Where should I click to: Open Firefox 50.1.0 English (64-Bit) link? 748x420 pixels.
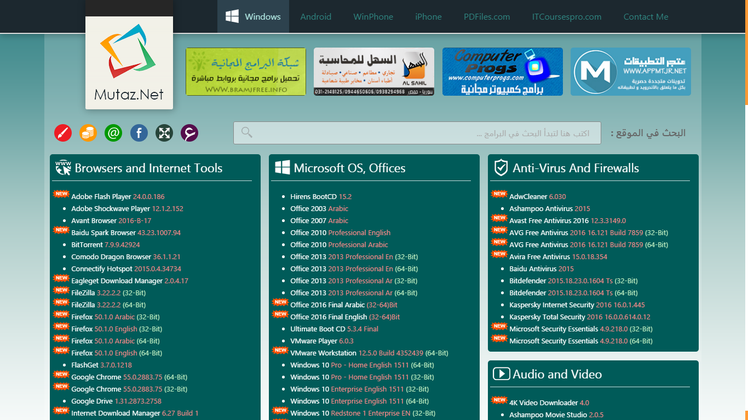tap(117, 353)
